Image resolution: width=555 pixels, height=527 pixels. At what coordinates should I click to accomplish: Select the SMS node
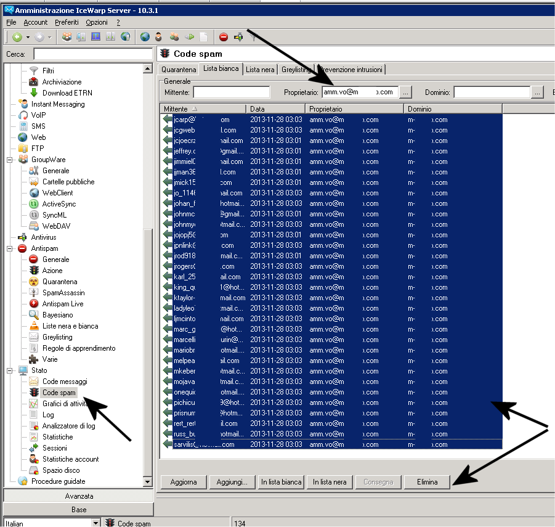tap(38, 126)
